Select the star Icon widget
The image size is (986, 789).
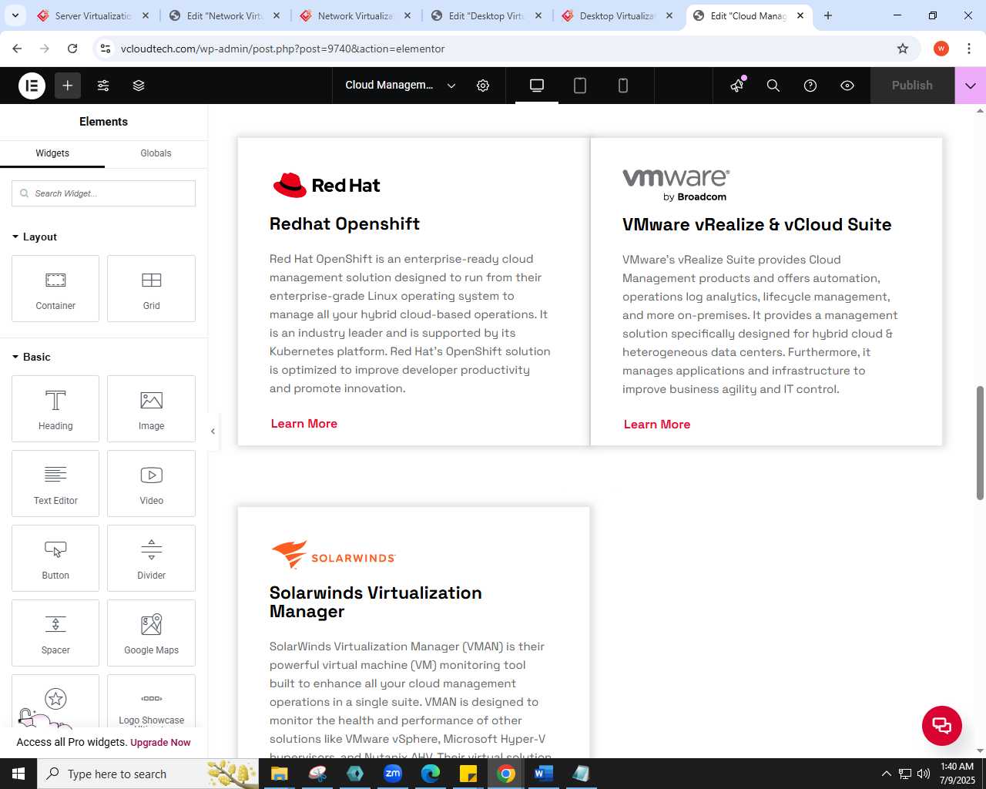click(55, 701)
